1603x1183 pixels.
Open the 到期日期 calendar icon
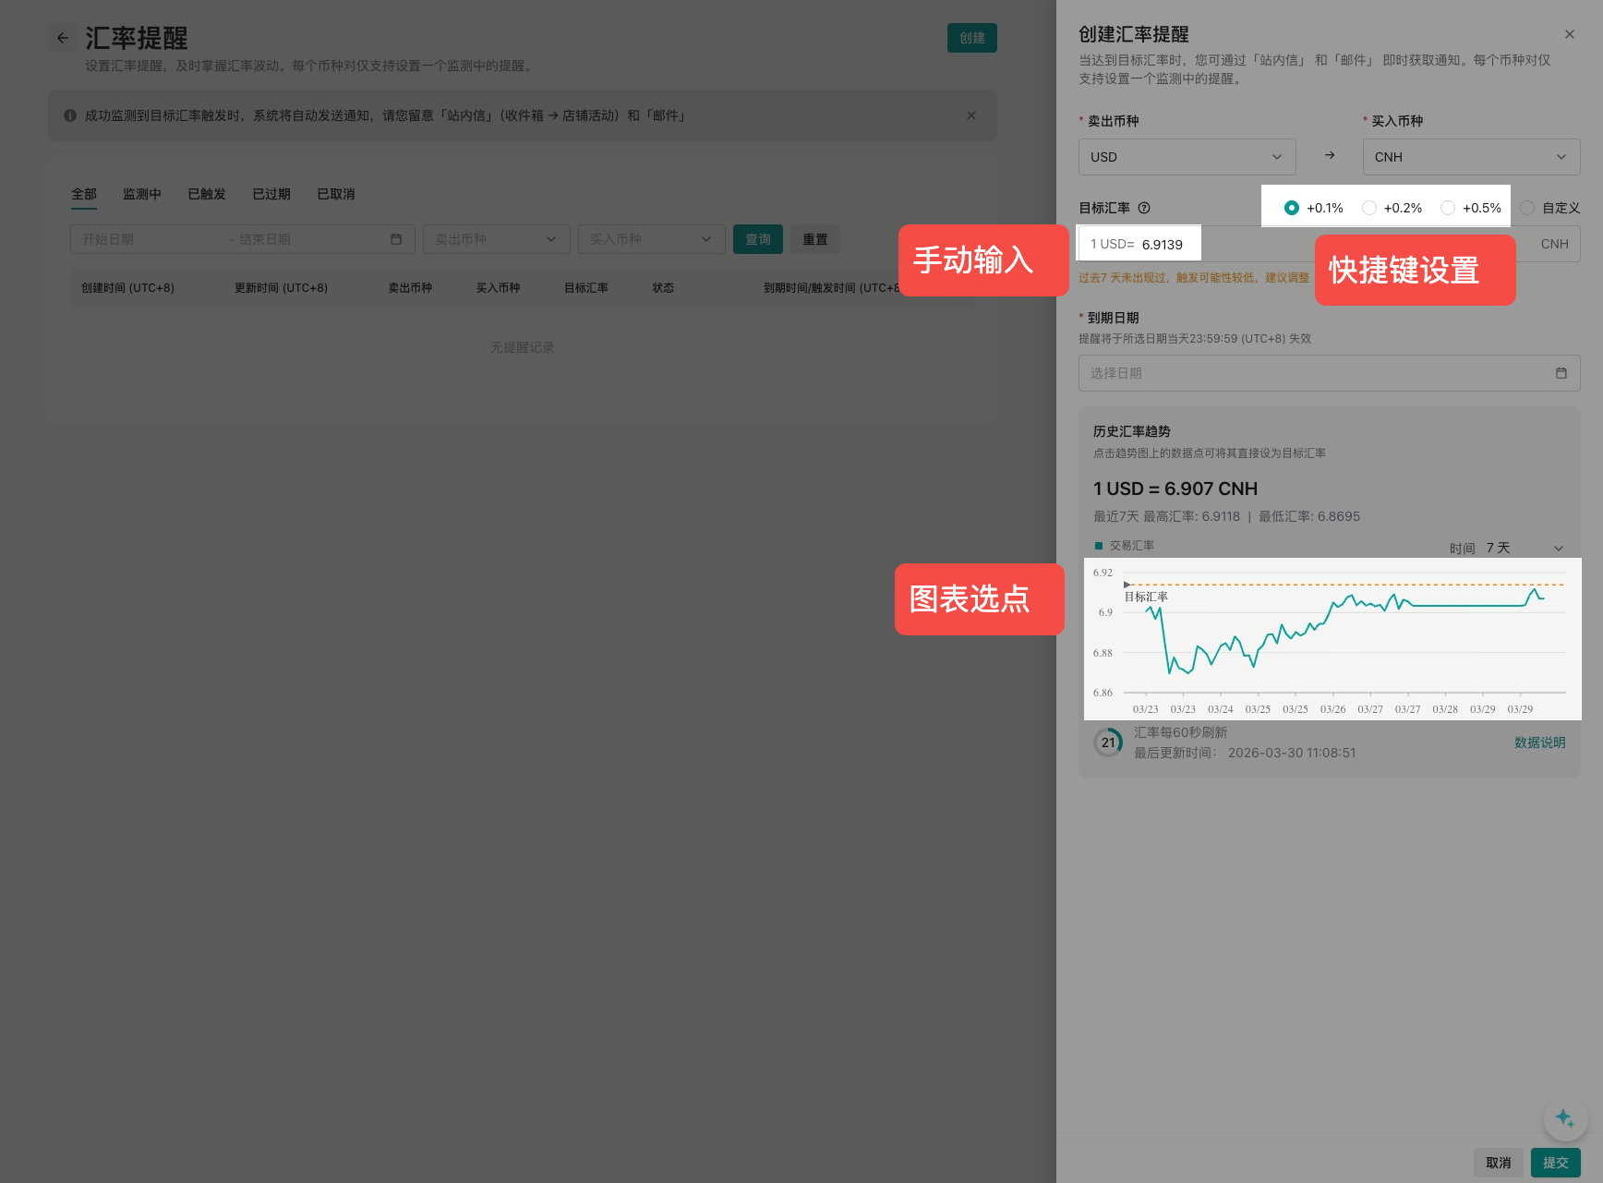[1561, 373]
